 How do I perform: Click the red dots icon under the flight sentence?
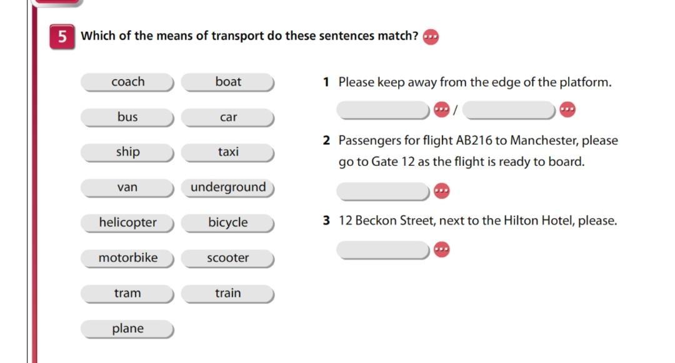click(441, 190)
